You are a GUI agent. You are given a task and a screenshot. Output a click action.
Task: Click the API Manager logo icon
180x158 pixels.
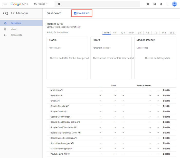click(x=5, y=13)
